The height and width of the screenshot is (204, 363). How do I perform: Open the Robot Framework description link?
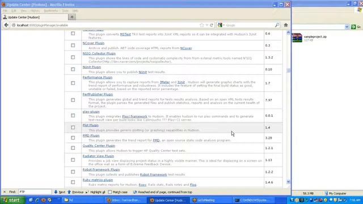(153, 175)
